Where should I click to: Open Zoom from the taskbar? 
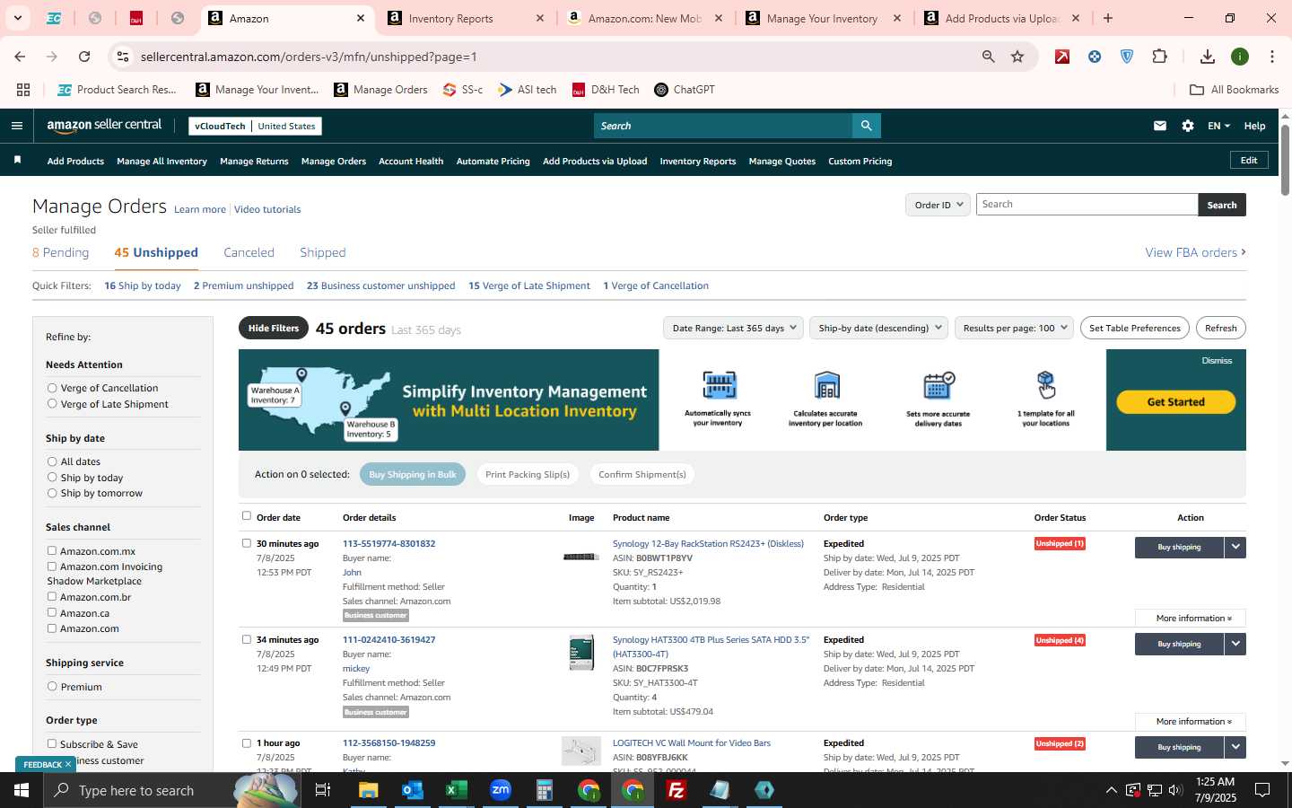tap(500, 790)
